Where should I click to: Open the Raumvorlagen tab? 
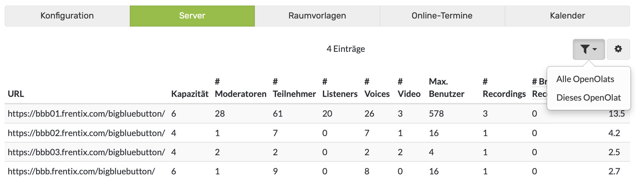[x=317, y=16]
